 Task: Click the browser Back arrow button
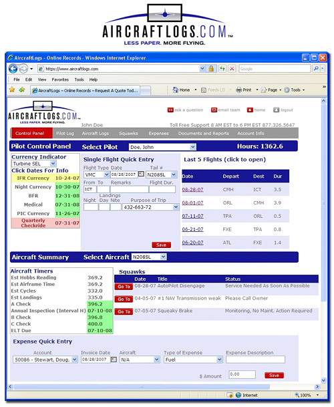[13, 69]
